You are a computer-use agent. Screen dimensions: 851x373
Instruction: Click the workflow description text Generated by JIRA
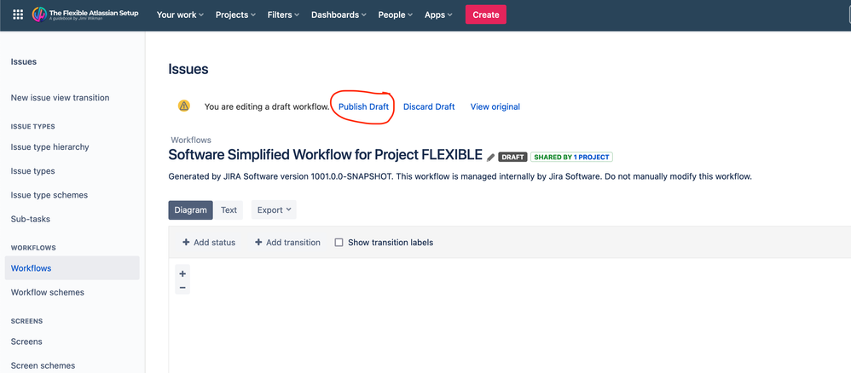[x=460, y=177]
